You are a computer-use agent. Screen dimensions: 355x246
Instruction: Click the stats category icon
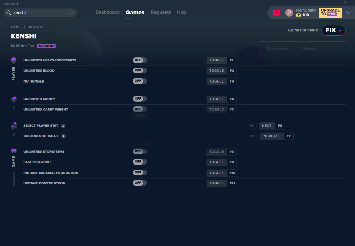(x=14, y=126)
